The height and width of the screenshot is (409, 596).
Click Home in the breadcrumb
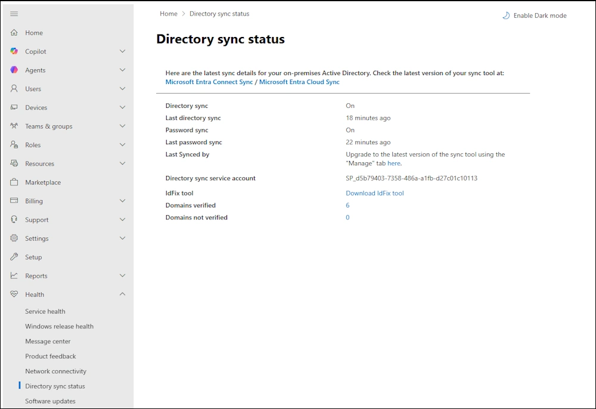pyautogui.click(x=169, y=14)
